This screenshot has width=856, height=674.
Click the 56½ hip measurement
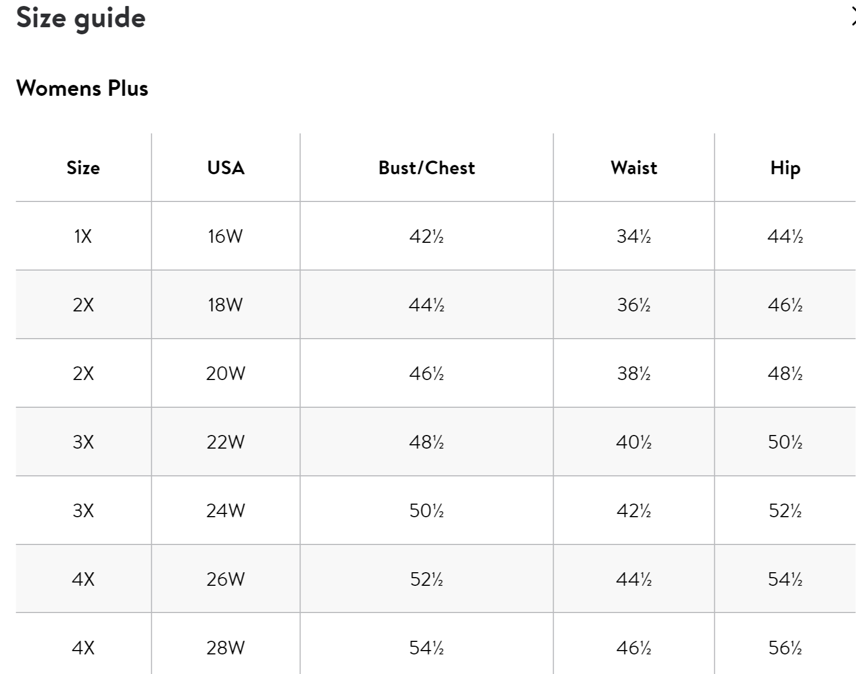coord(785,648)
